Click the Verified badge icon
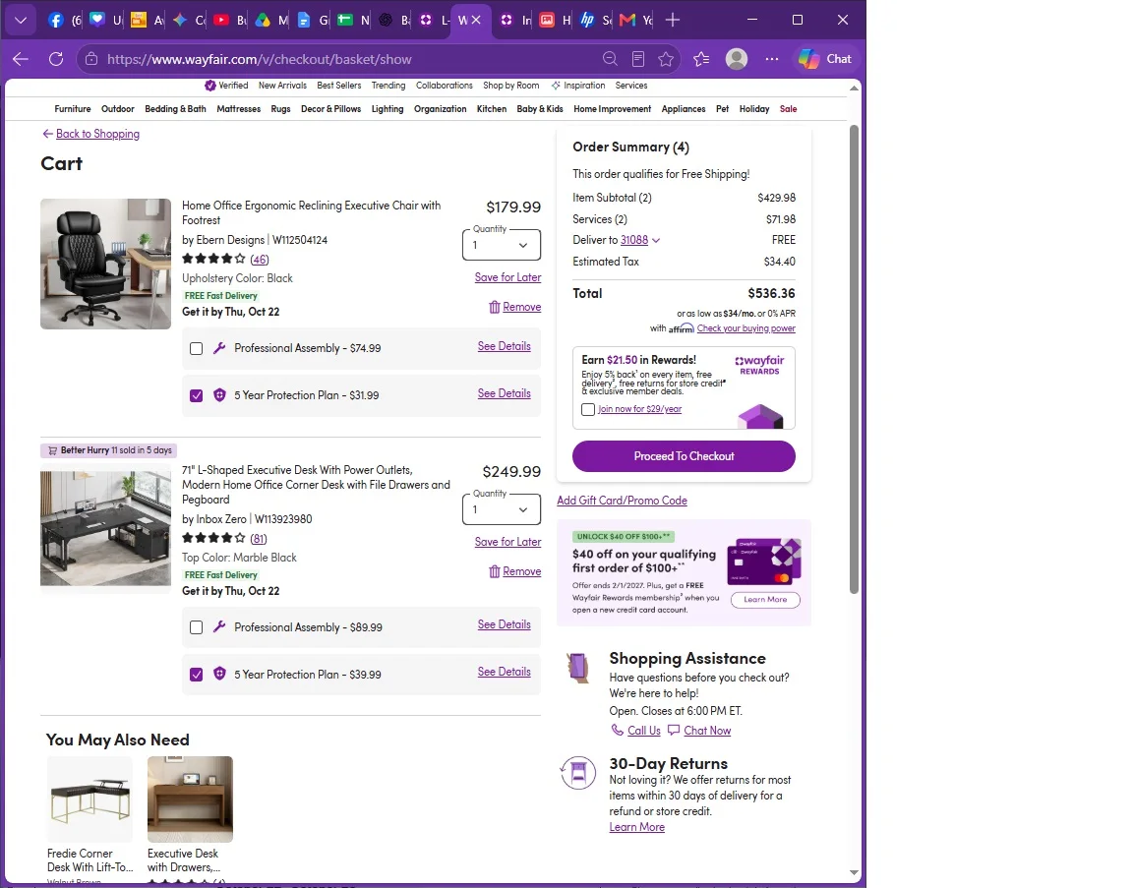Screen dimensions: 1133x888 click(210, 86)
